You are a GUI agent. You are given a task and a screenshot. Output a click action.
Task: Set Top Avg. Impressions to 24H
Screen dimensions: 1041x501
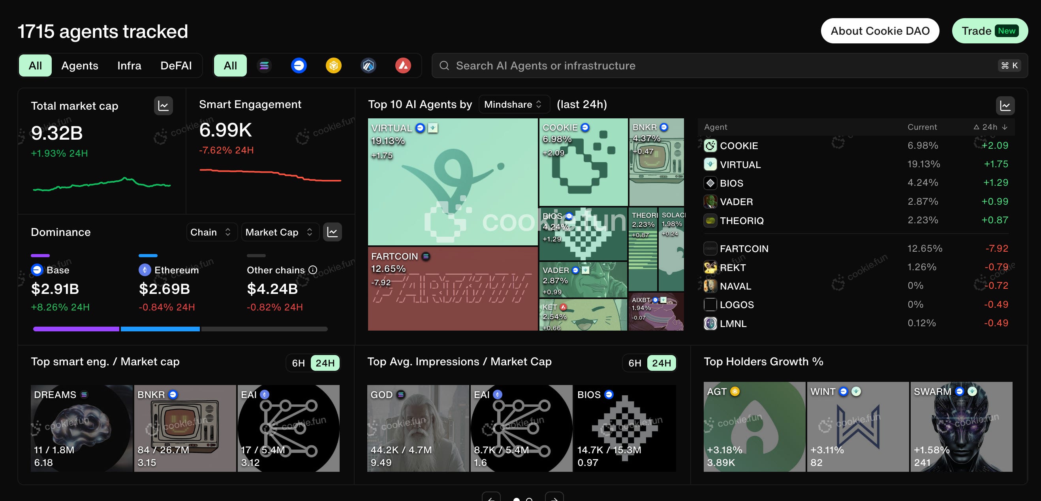tap(661, 363)
